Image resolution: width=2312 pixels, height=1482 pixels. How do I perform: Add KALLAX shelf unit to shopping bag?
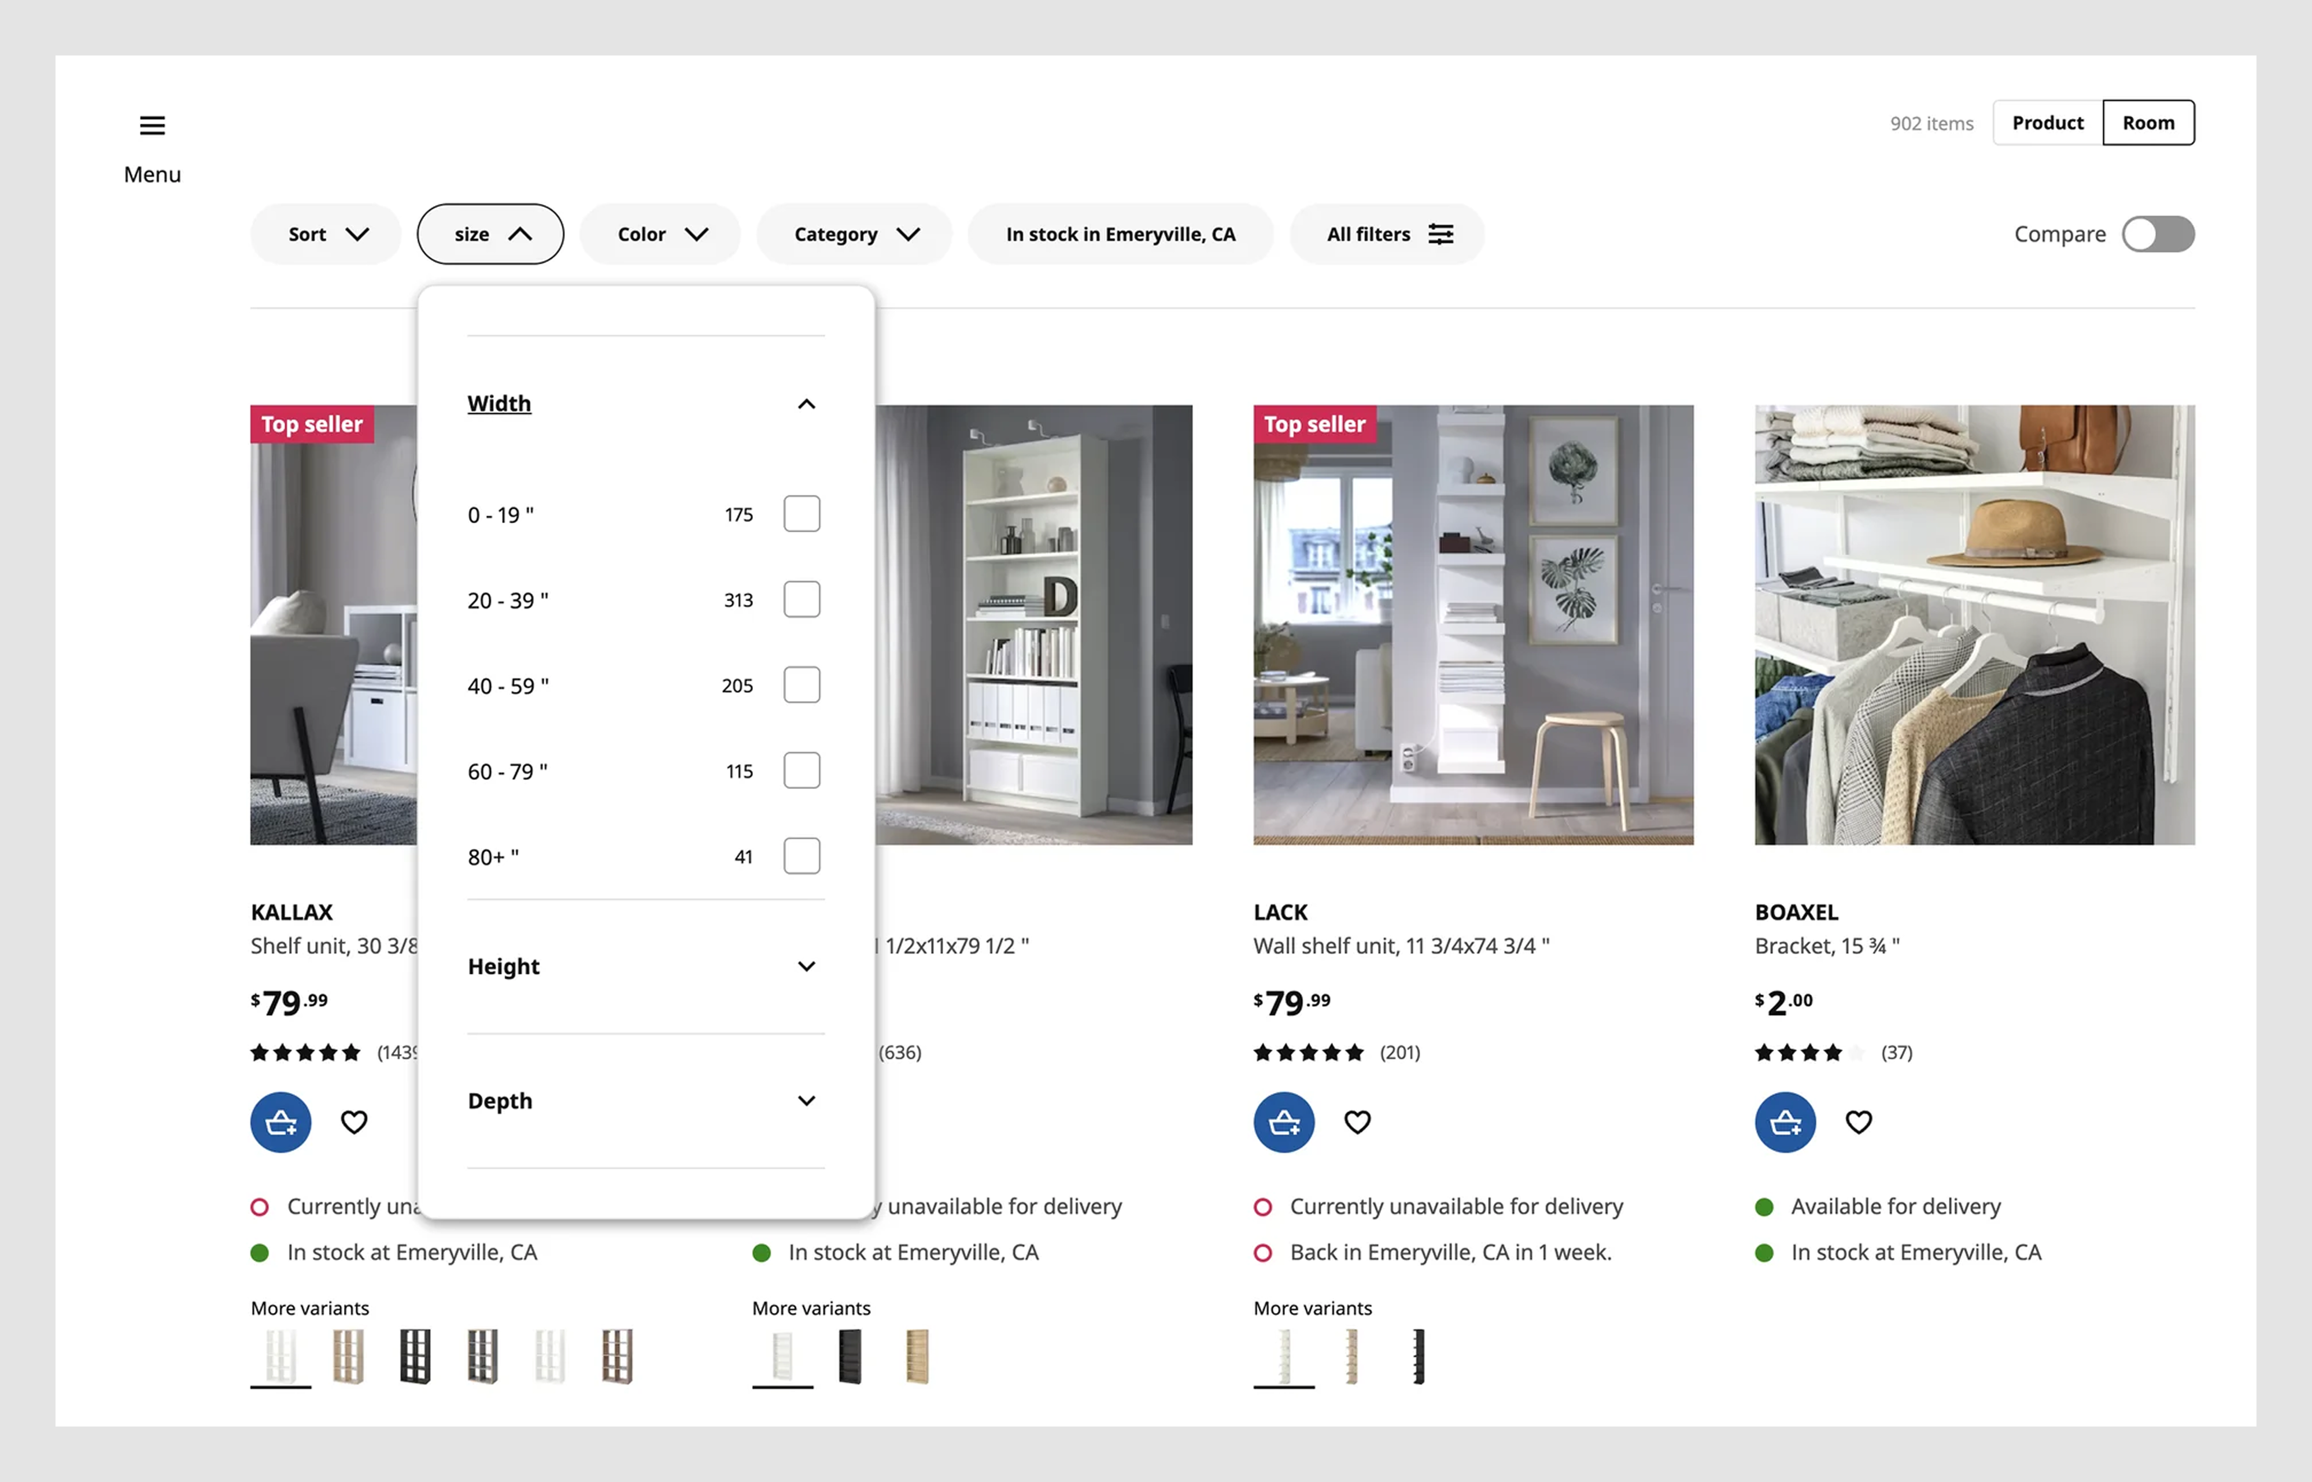[280, 1122]
